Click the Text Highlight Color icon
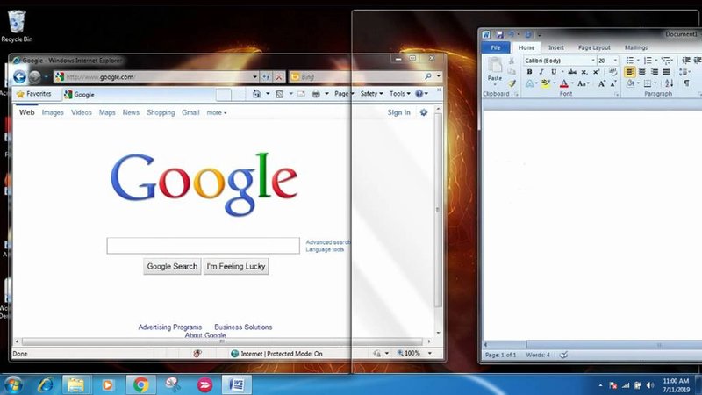702x395 pixels. coord(545,83)
